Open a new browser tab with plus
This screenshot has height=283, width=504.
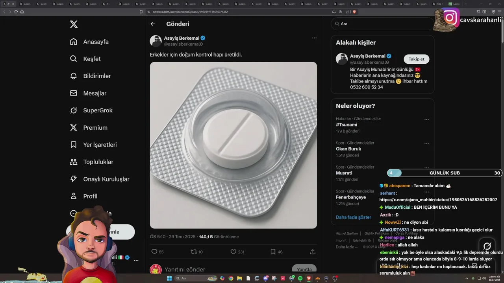pos(466,4)
